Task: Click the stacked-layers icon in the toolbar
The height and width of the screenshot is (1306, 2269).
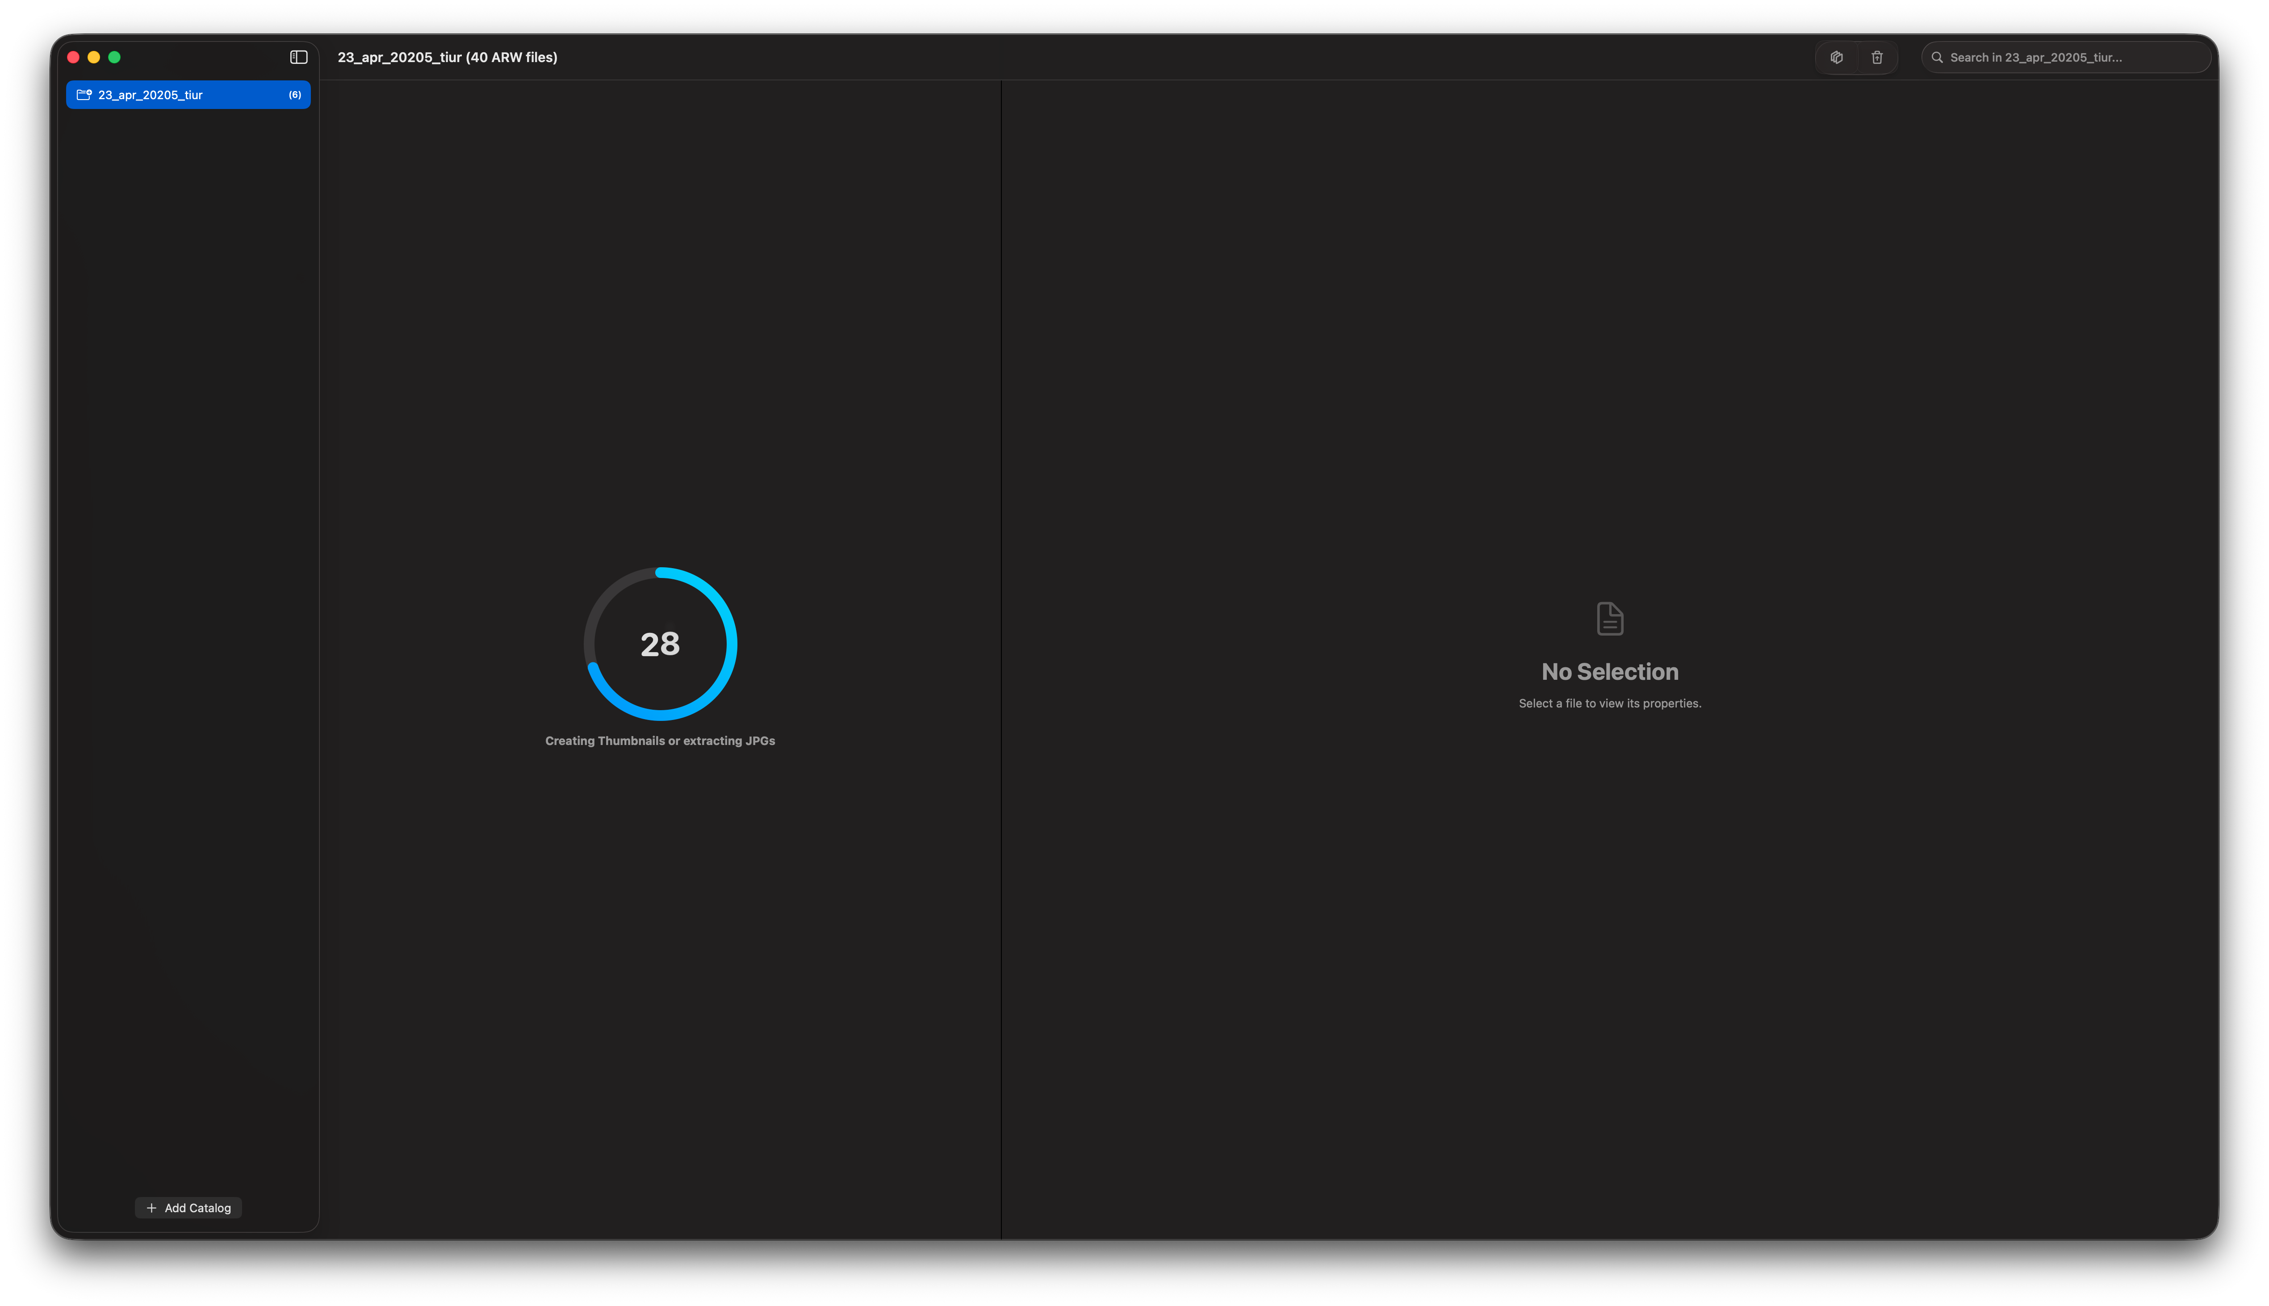Action: (x=1836, y=57)
